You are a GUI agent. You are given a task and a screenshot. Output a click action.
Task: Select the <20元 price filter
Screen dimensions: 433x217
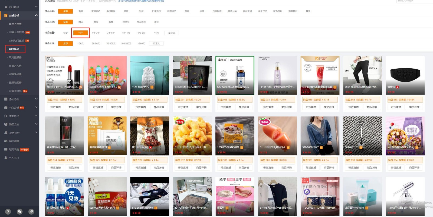point(81,43)
